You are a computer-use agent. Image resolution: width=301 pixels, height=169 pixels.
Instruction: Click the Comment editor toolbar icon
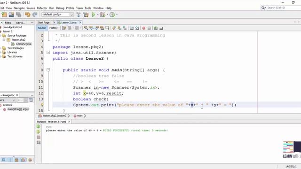pyautogui.click(x=156, y=28)
